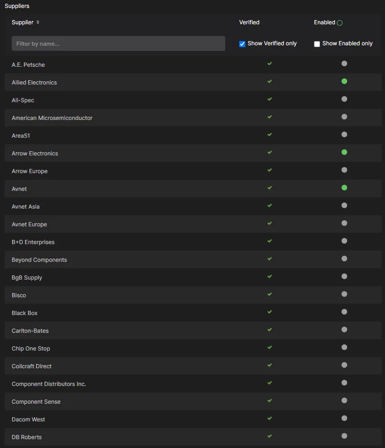This screenshot has height=448, width=385.
Task: Select the Allied Electronics supplier name
Action: [x=34, y=82]
